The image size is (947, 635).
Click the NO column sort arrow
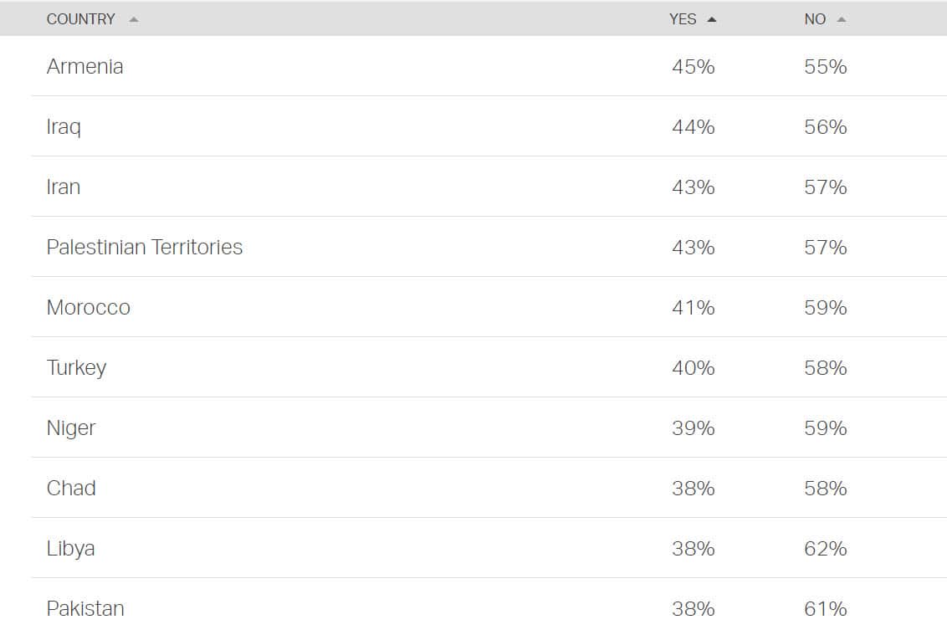click(x=841, y=18)
